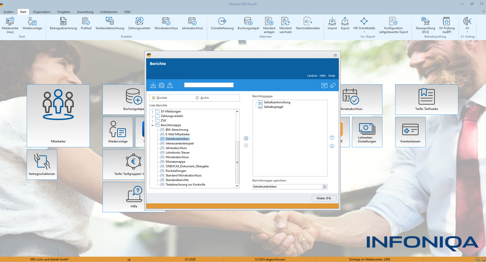486x262 pixels.
Task: Open the Meldecenter (neu) ribbon icon
Action: point(10,25)
